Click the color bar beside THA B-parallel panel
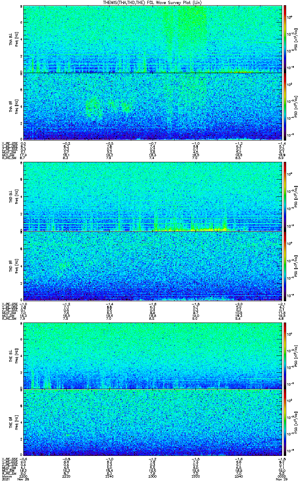The height and width of the screenshot is (482, 301). pyautogui.click(x=285, y=106)
